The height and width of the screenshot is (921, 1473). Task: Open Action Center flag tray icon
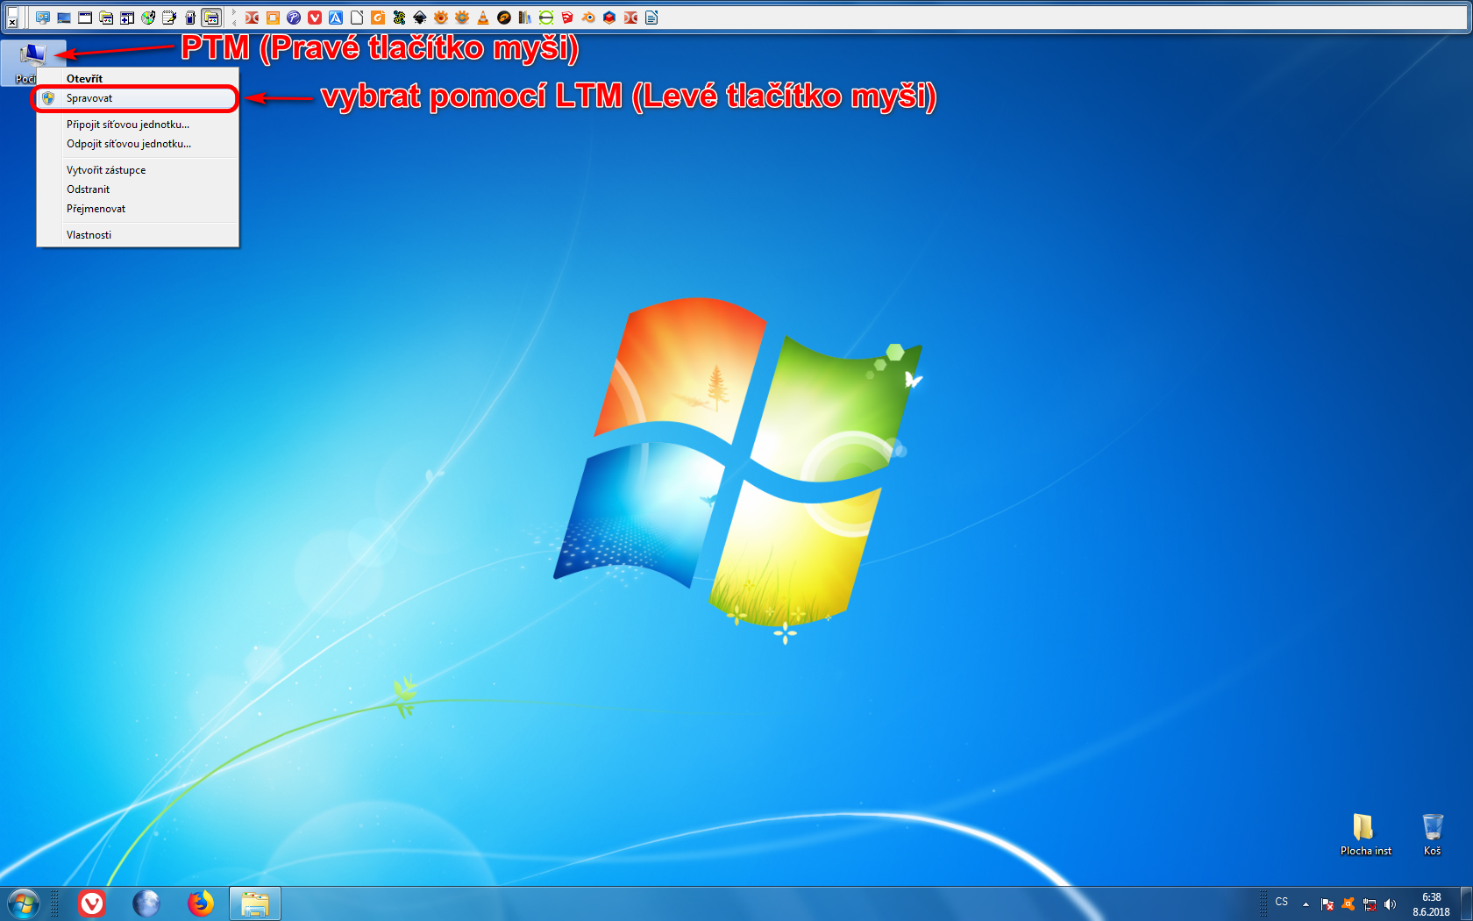[x=1327, y=903]
